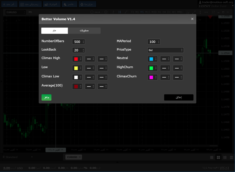Choose the four-pane grid layout icon
235x172 pixels.
218,157
